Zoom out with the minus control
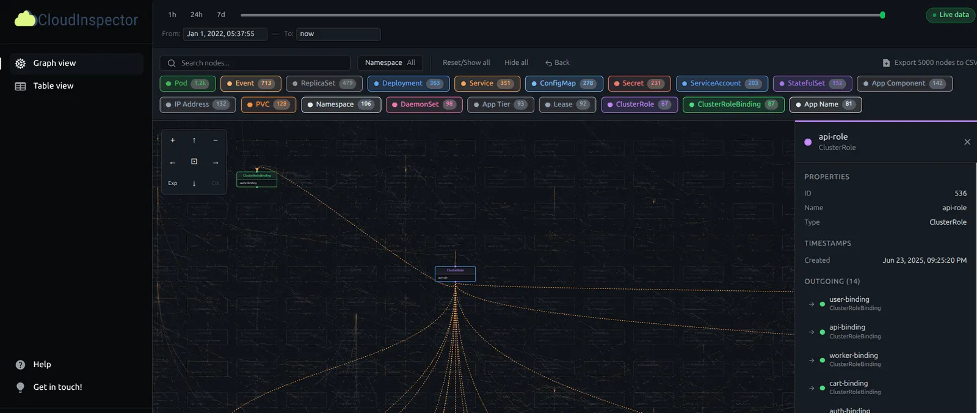Image resolution: width=977 pixels, height=413 pixels. pos(216,141)
